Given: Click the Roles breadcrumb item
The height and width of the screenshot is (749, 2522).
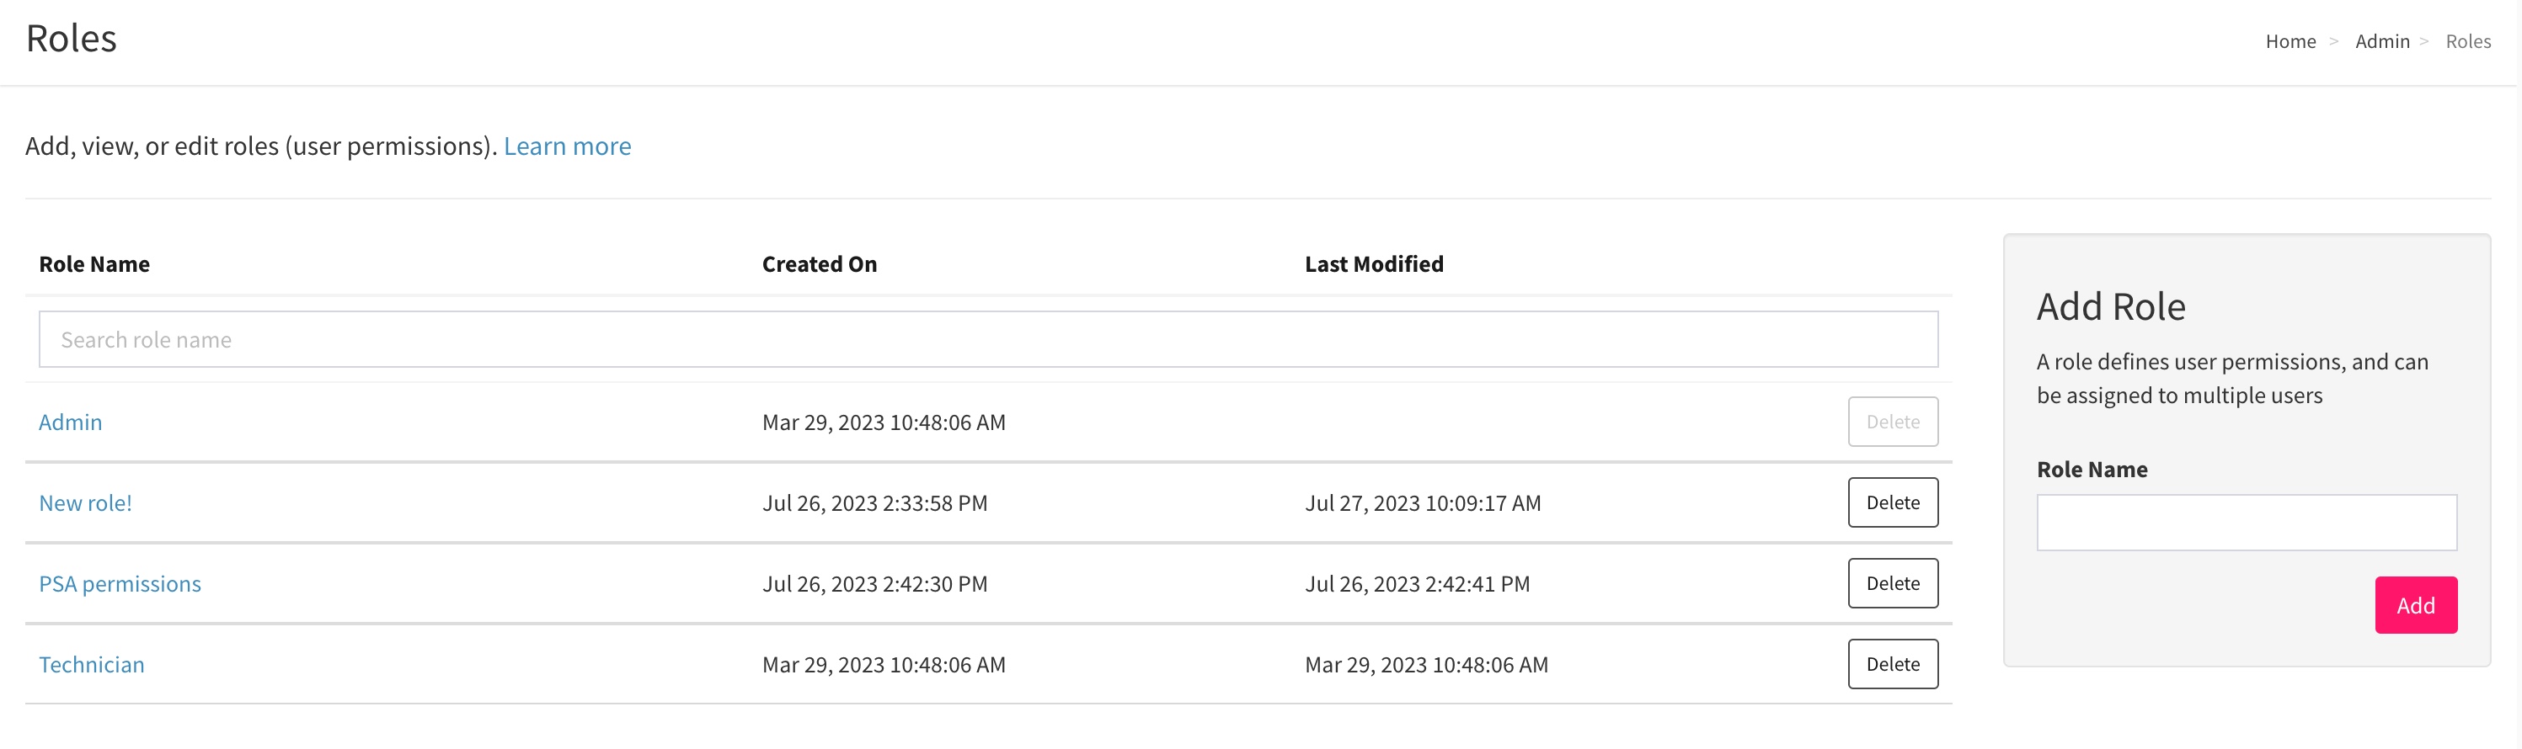Looking at the screenshot, I should pyautogui.click(x=2467, y=41).
